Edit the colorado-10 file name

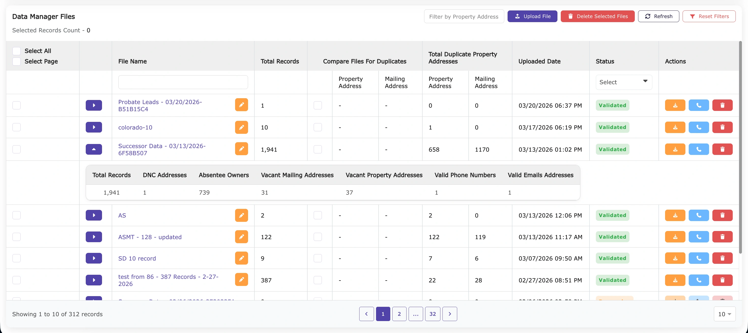click(x=241, y=127)
